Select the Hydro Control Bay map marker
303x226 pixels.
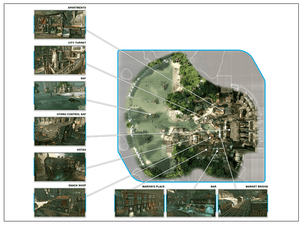pos(229,130)
